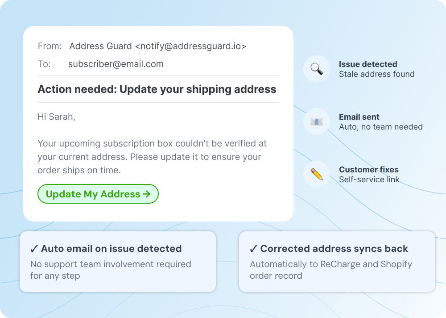Click checkmark beside Auto email on issue detected
Screen dimensions: 446x318
pyautogui.click(x=34, y=249)
